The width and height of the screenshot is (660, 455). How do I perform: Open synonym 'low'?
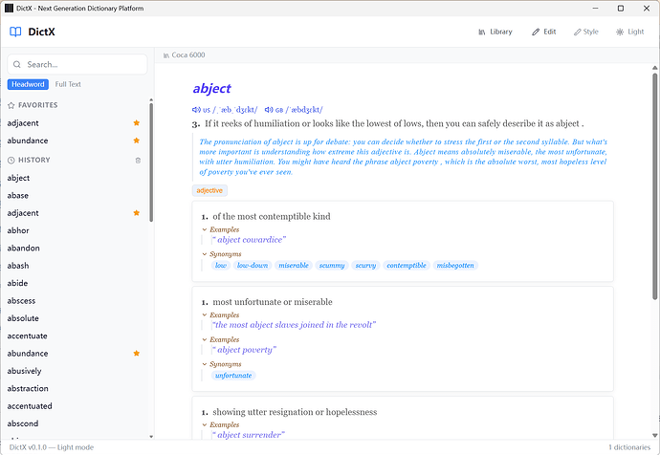click(221, 266)
